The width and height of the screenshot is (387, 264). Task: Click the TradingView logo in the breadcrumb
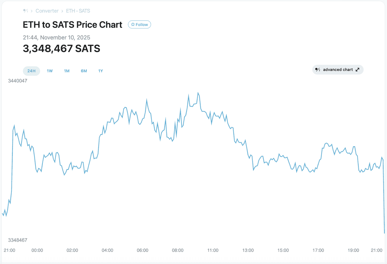tap(25, 11)
